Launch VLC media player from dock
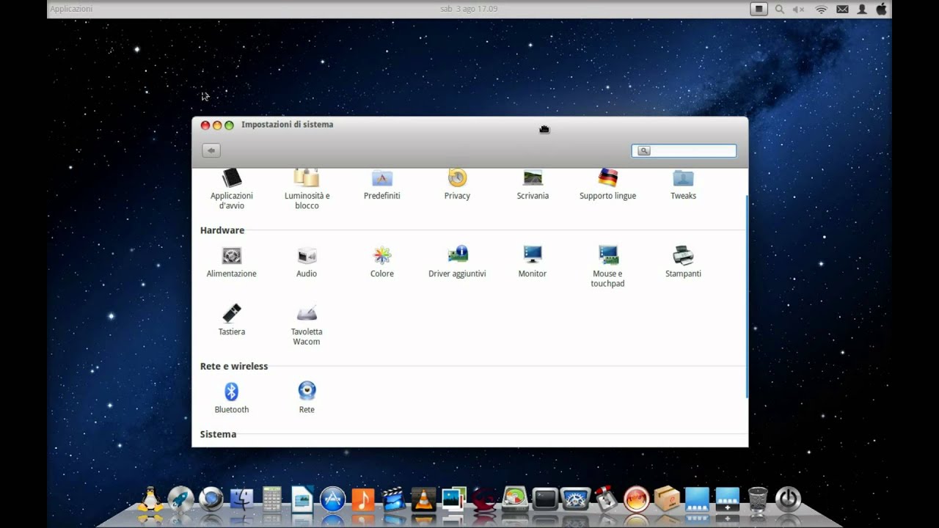939x528 pixels. pyautogui.click(x=423, y=499)
